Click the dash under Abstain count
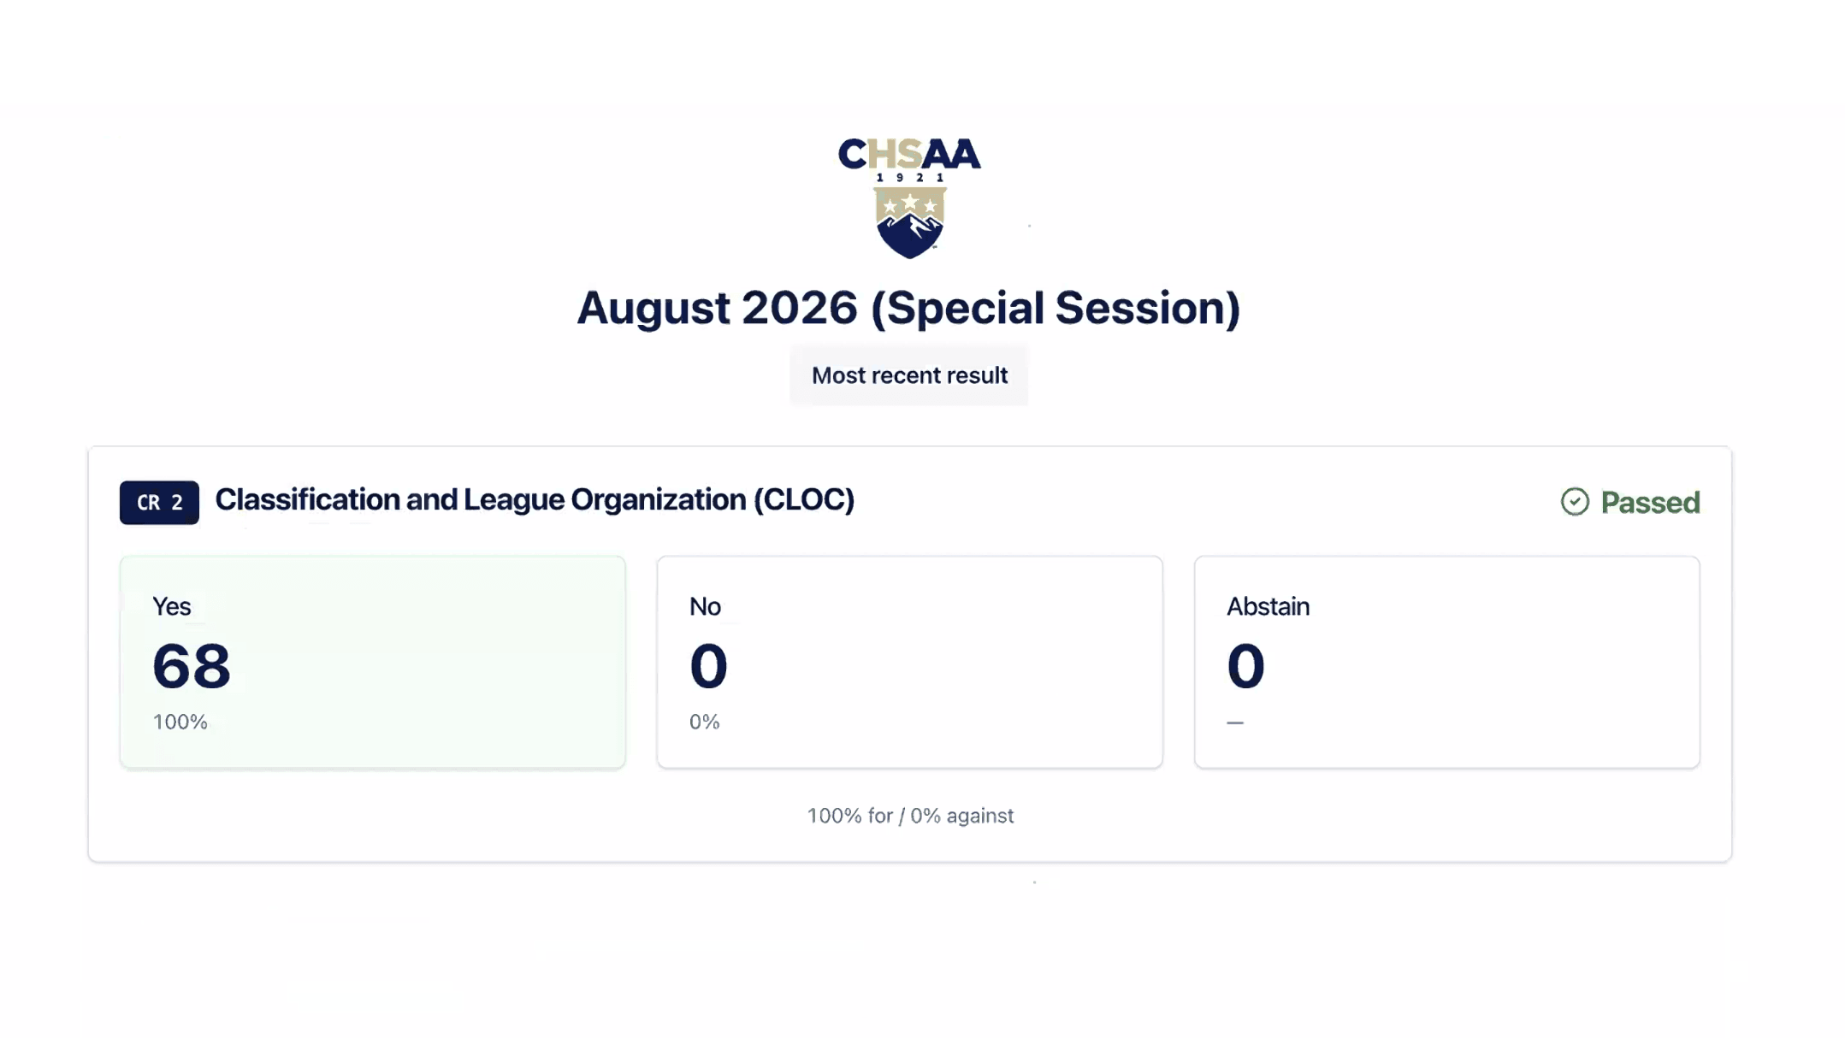The height and width of the screenshot is (1038, 1845). pos(1235,722)
